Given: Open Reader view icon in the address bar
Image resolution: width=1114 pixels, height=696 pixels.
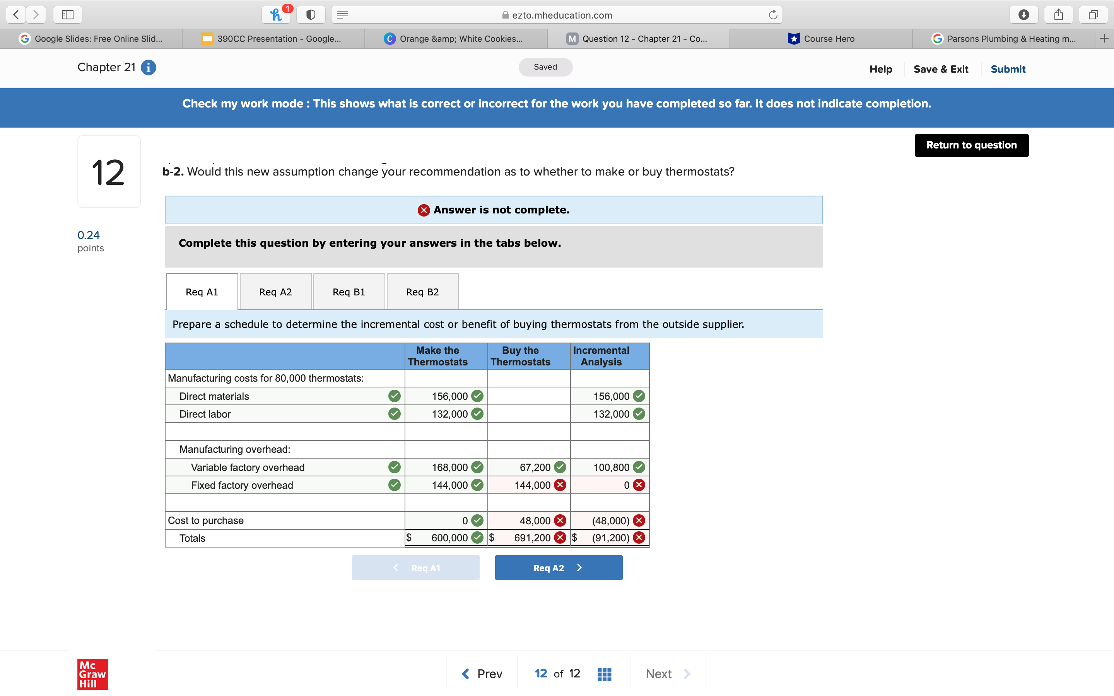Looking at the screenshot, I should (x=342, y=14).
